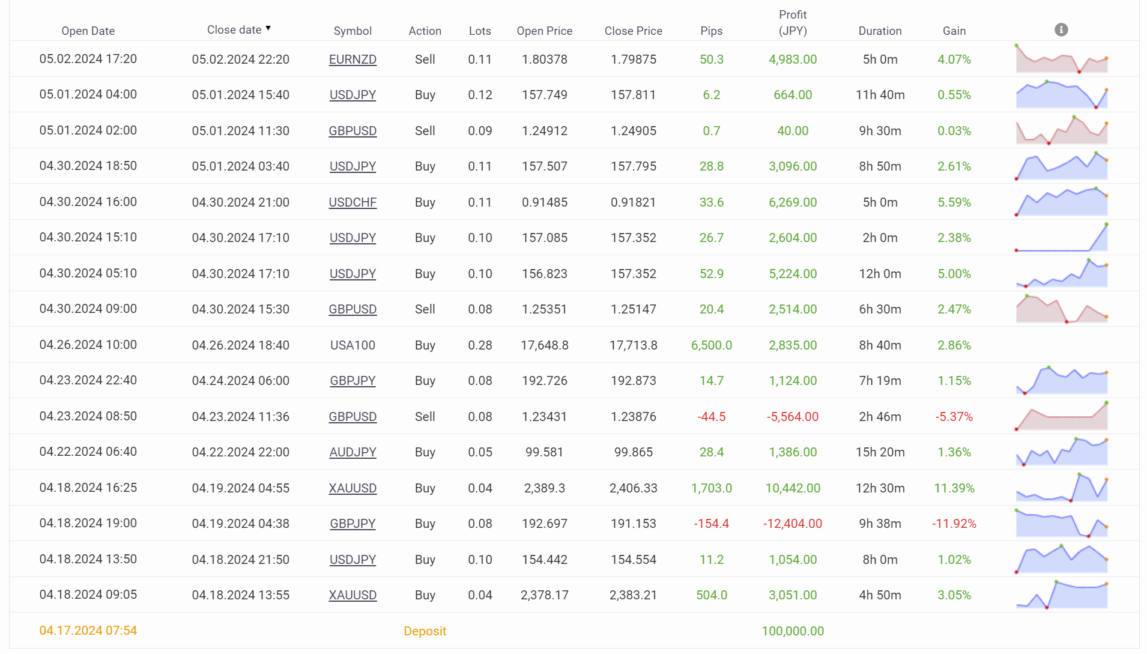Viewport: 1147px width, 654px height.
Task: Sort table by Profit (JPY) header
Action: [793, 23]
